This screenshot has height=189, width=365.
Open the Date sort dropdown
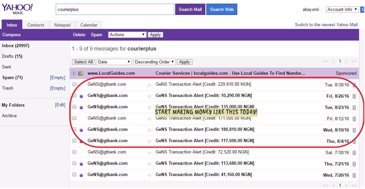click(114, 62)
